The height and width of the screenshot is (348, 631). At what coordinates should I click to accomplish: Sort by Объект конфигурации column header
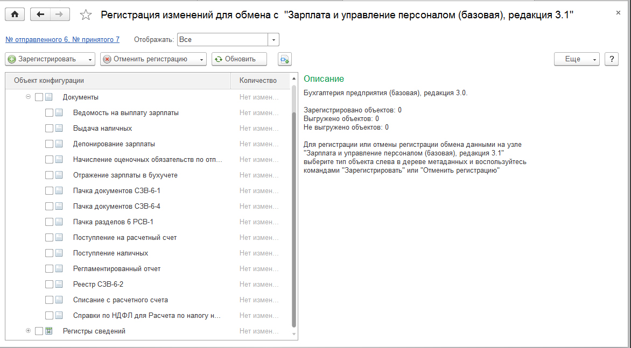point(118,80)
